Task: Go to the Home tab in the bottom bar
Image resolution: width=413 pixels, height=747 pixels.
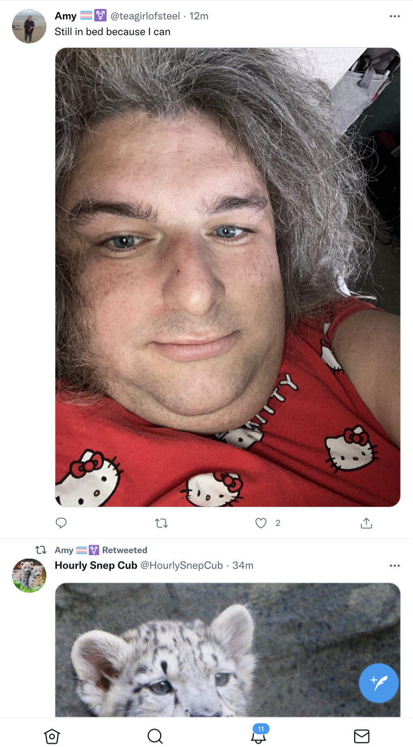Action: (x=52, y=736)
